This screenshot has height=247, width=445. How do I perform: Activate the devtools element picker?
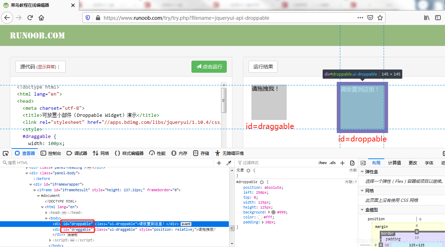[6, 153]
